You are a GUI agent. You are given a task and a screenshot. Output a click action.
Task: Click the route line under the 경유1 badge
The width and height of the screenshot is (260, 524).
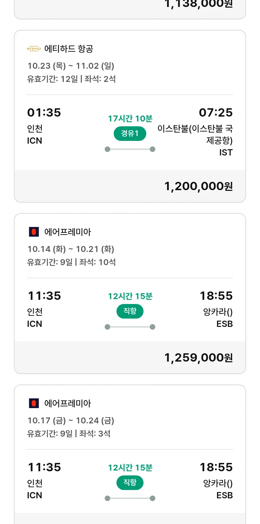(x=130, y=149)
